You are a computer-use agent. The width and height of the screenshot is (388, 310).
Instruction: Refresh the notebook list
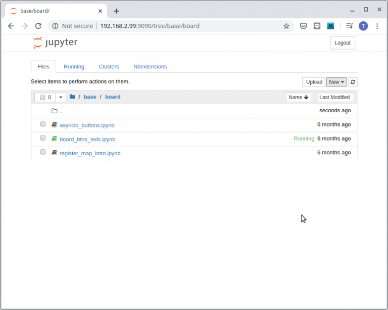click(x=353, y=82)
